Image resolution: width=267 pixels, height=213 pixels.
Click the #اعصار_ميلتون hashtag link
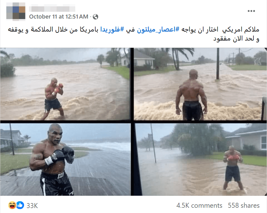(x=158, y=30)
